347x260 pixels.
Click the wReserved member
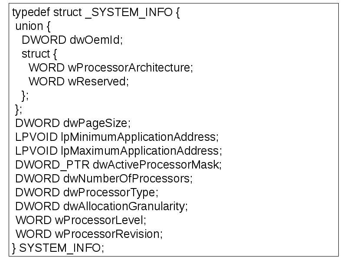tap(98, 82)
